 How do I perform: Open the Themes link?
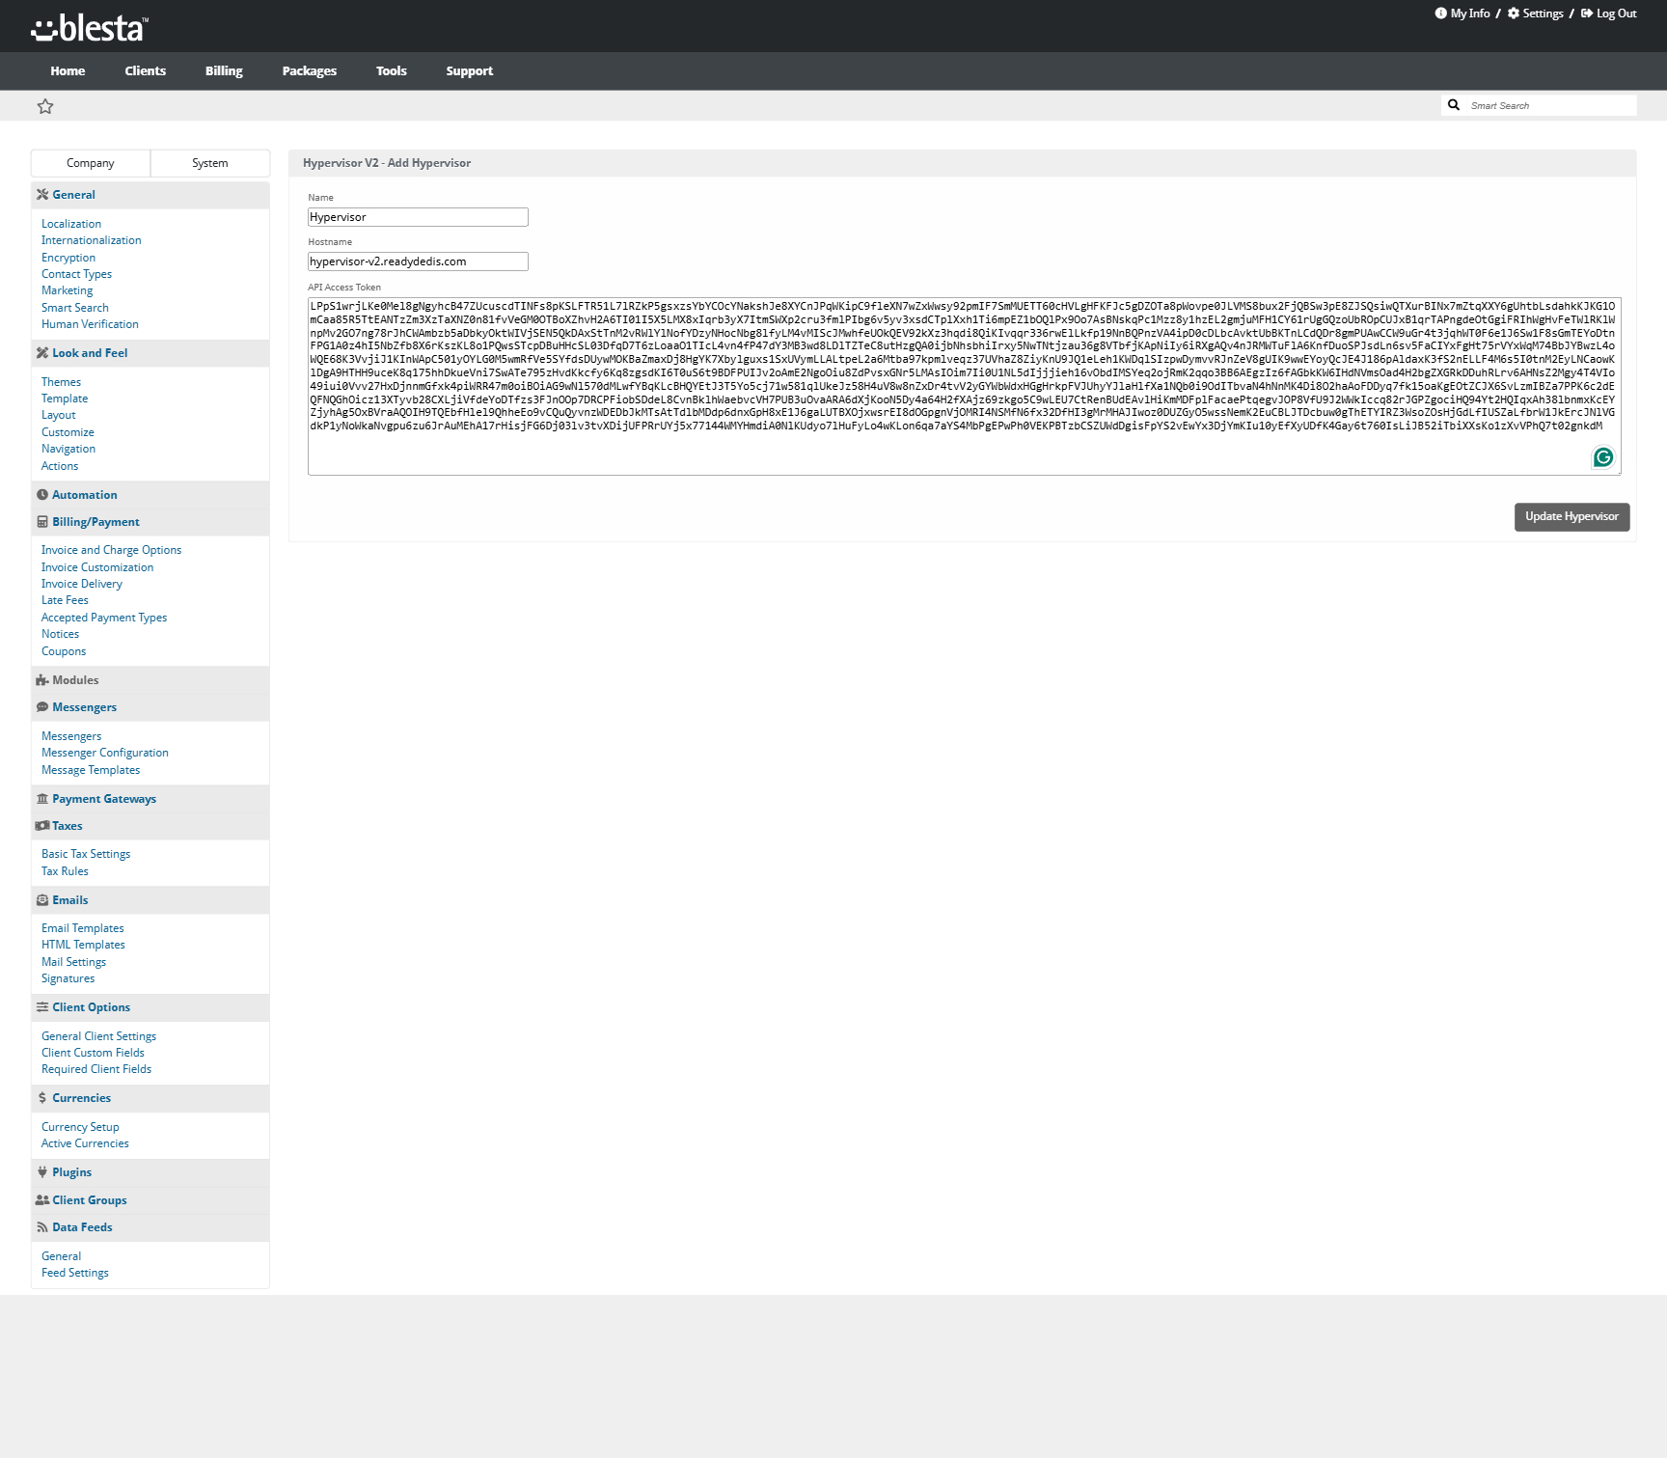coord(61,382)
